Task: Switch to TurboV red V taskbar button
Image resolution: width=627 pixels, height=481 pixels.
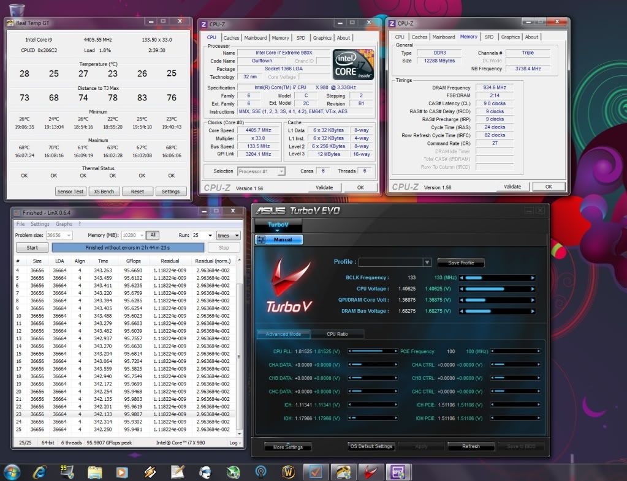Action: click(371, 472)
